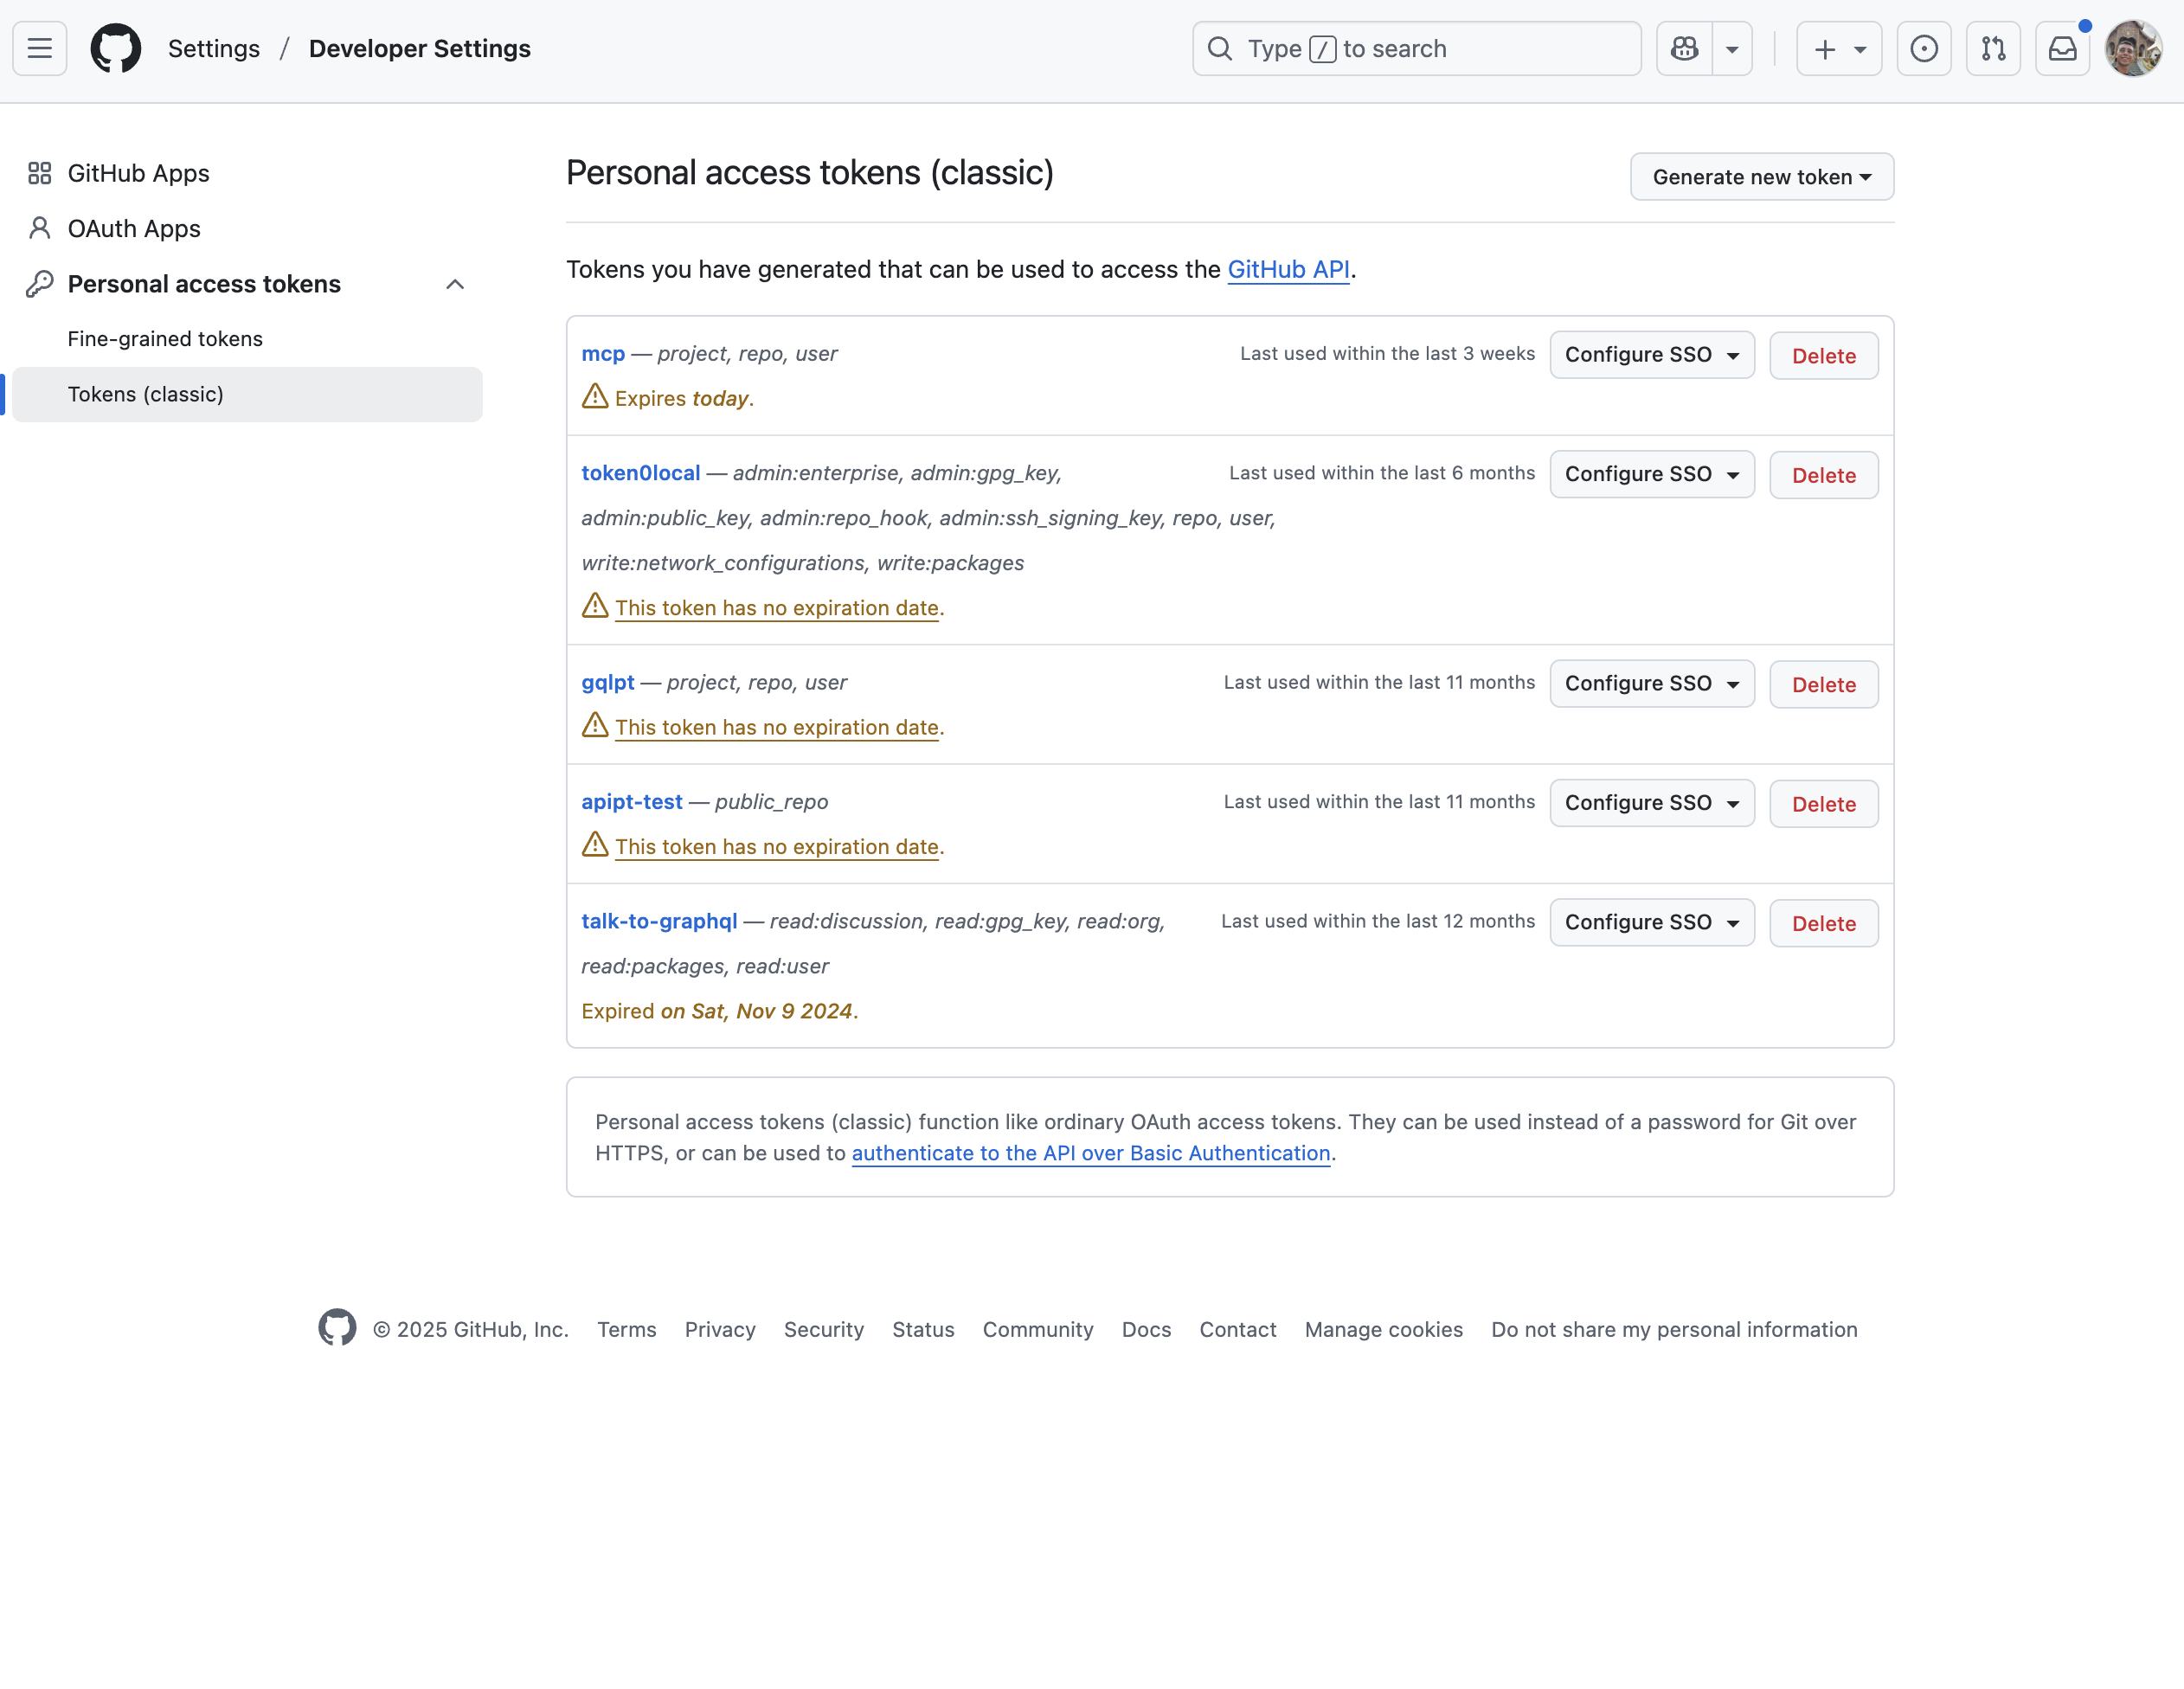2184x1689 pixels.
Task: Select the GitHub Apps grid icon
Action: [x=39, y=172]
